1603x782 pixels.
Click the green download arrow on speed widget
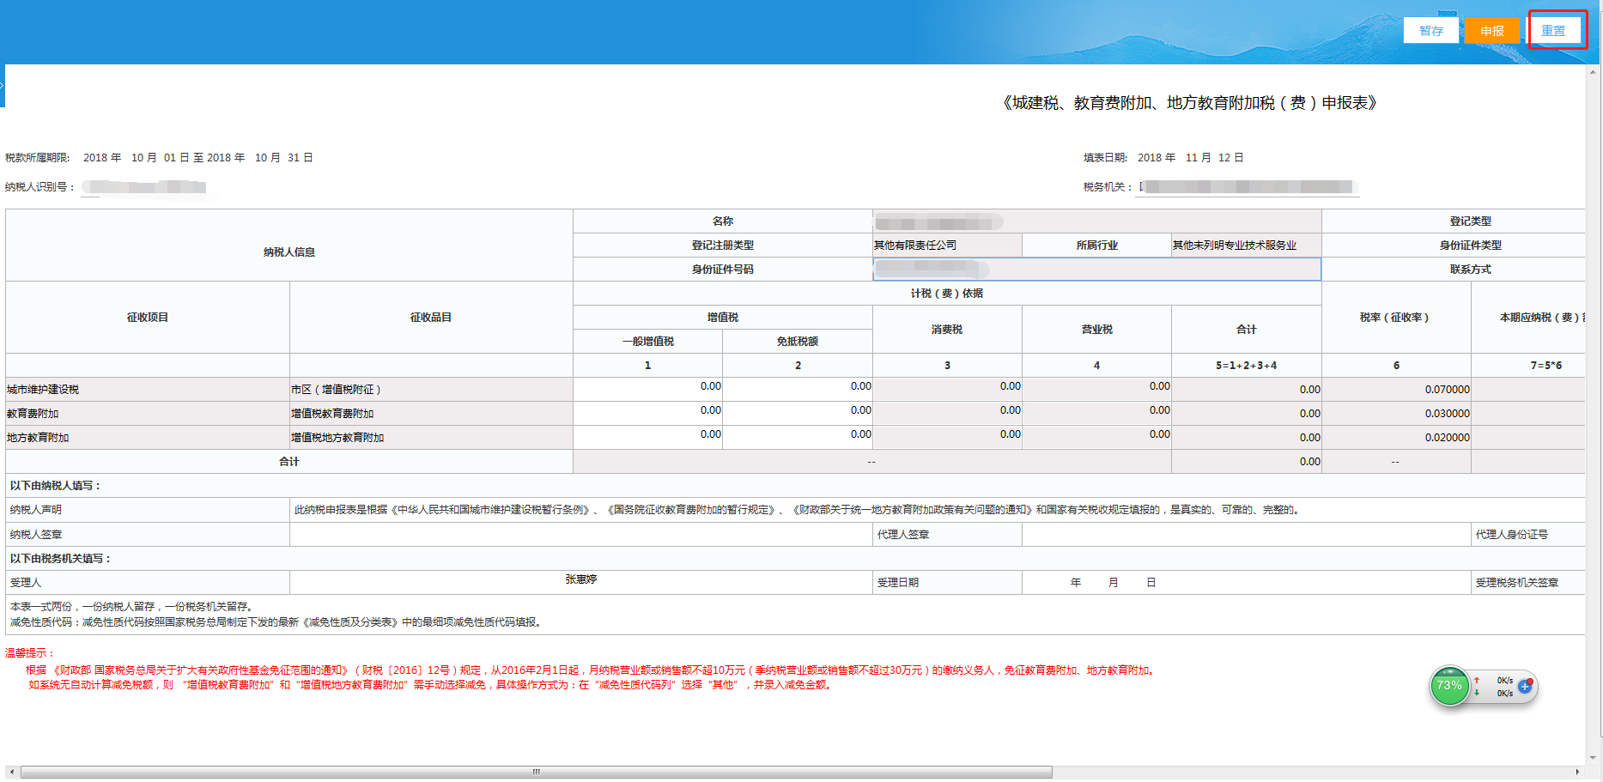[x=1477, y=693]
